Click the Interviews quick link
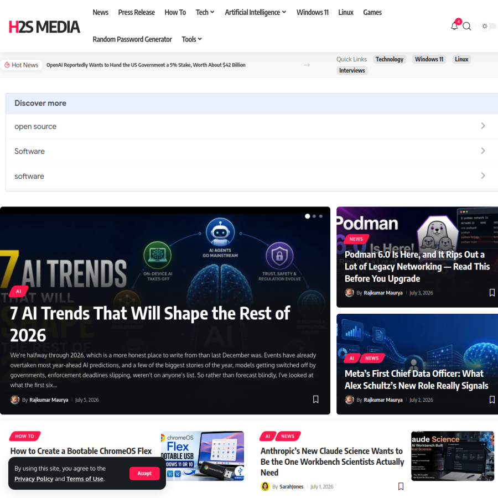Image resolution: width=498 pixels, height=498 pixels. [x=352, y=70]
